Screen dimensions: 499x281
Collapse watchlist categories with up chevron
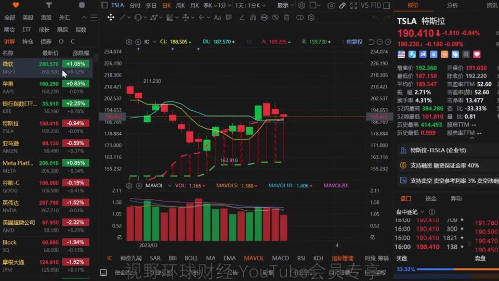pyautogui.click(x=84, y=18)
